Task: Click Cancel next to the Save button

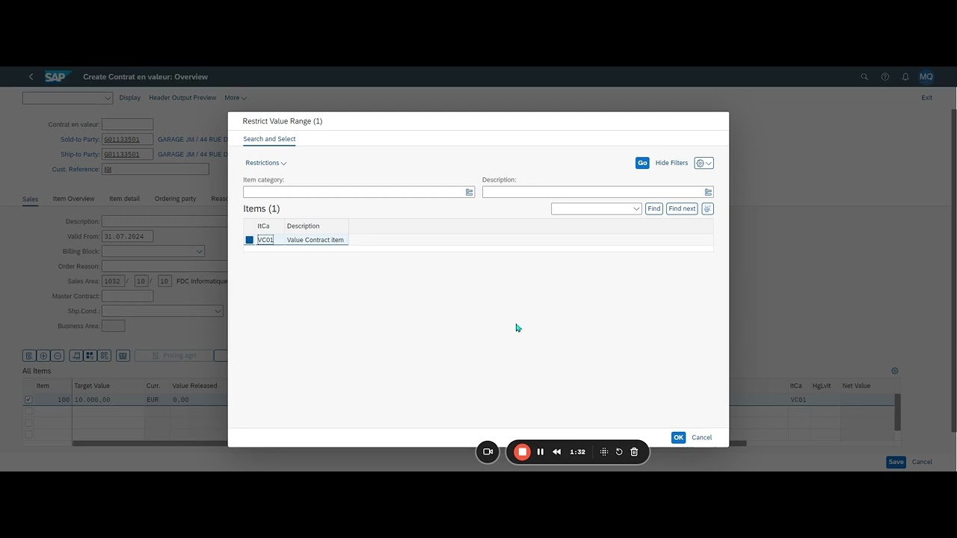Action: (922, 462)
